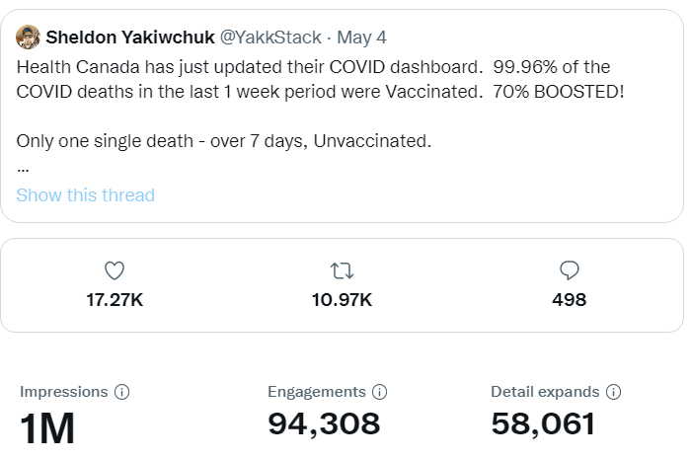691x460 pixels.
Task: Click the 94,308 engagements value
Action: [324, 424]
